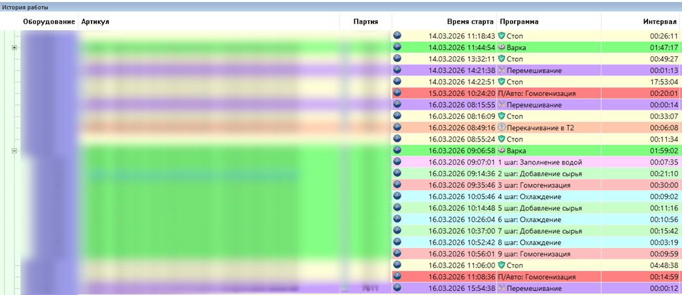Click the clock icon for 16.03.2026 09:07:01
This screenshot has width=682, height=295.
pos(397,162)
